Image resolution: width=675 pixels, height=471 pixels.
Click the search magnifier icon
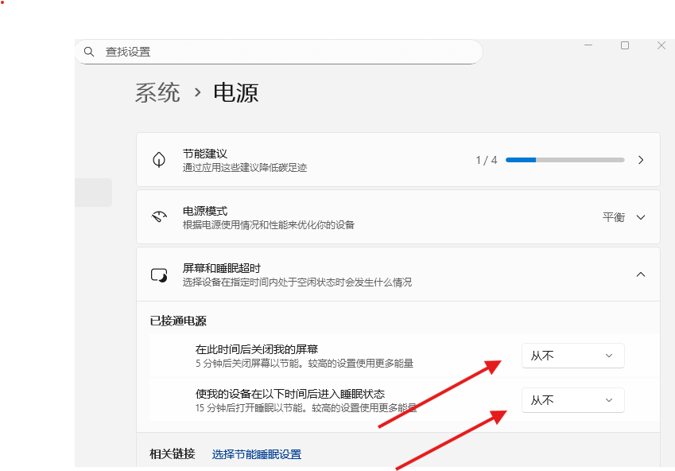point(89,51)
